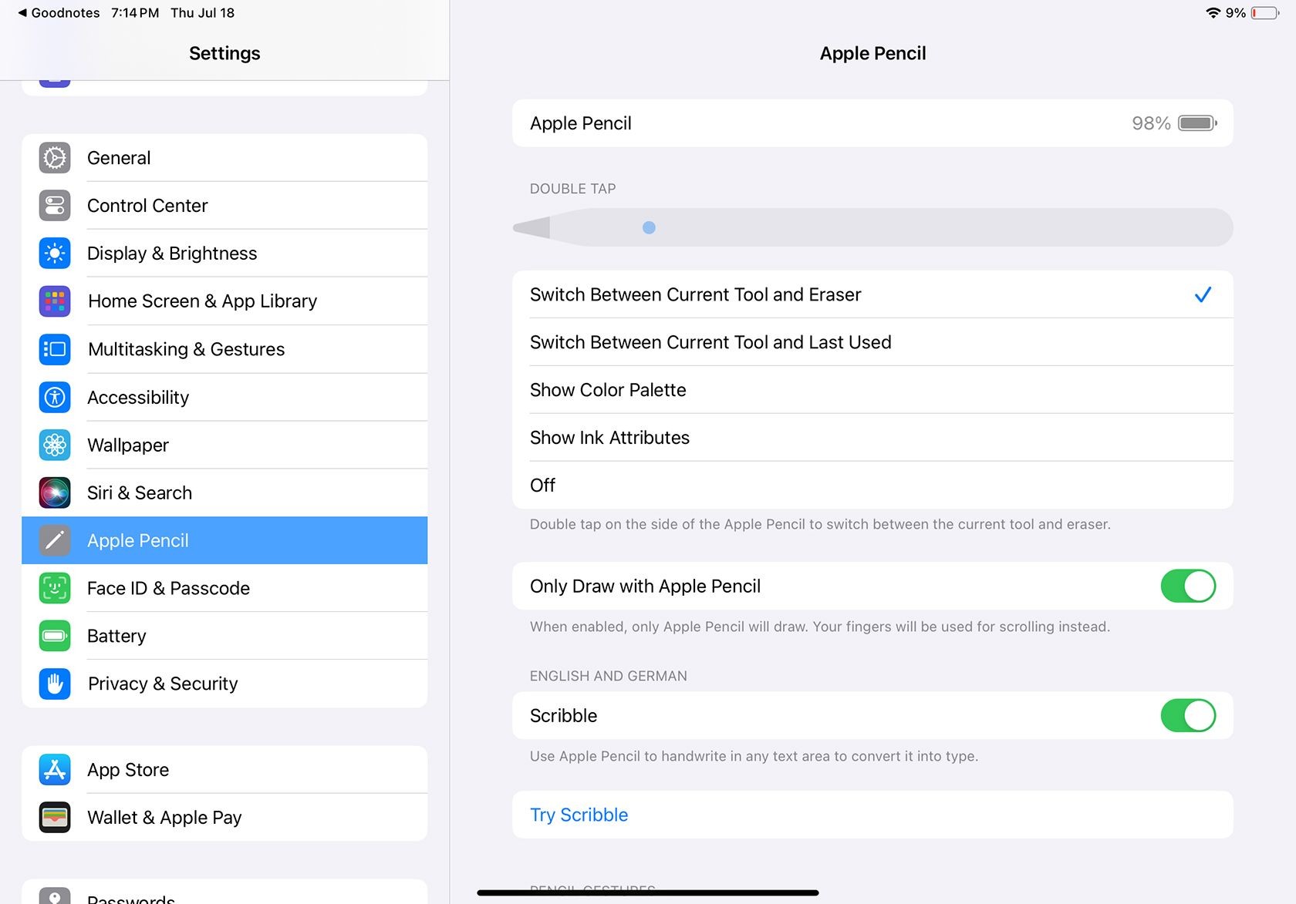Tap the Home Screen & App Library grid icon
Viewport: 1296px width, 904px height.
click(x=55, y=301)
